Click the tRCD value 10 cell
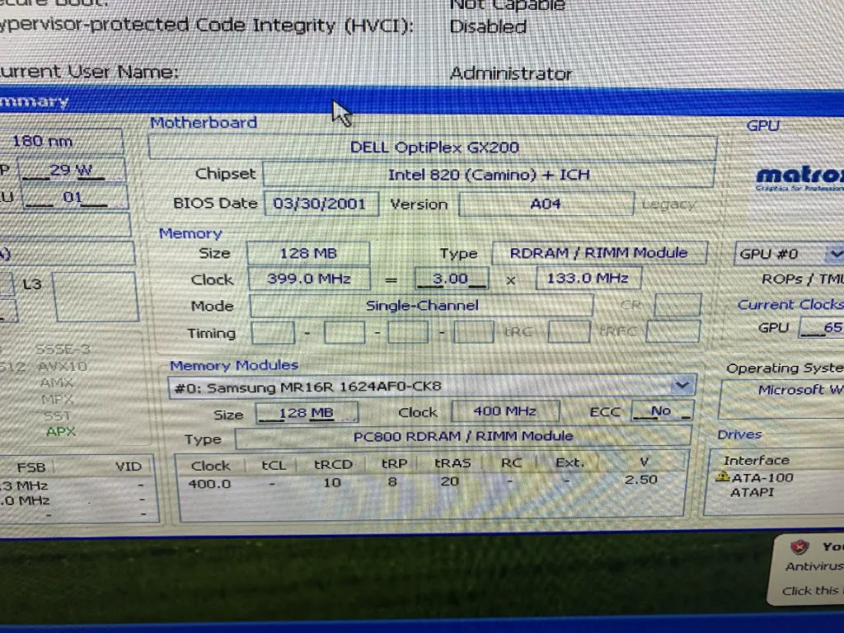The height and width of the screenshot is (633, 844). [x=331, y=482]
